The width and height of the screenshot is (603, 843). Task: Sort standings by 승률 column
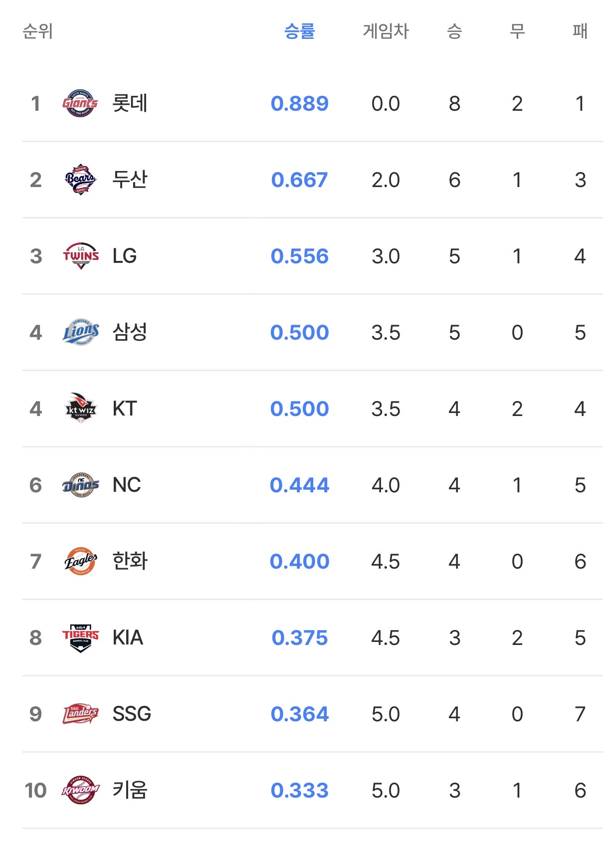299,31
